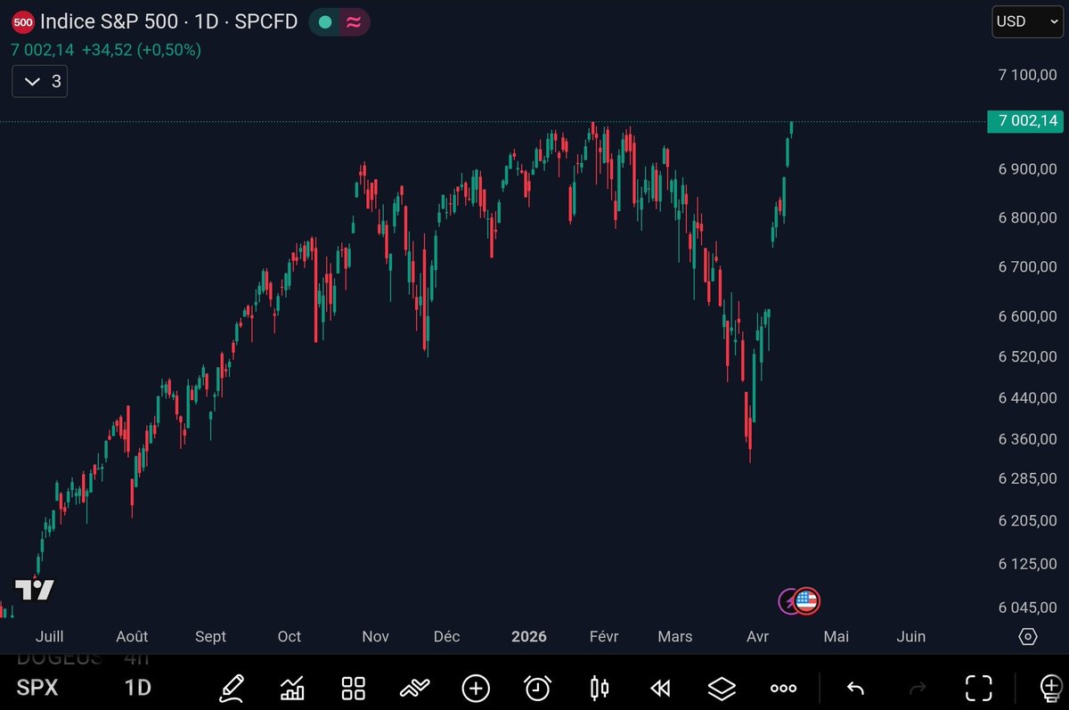Open the chart type bars icon
The image size is (1069, 710).
[x=292, y=688]
